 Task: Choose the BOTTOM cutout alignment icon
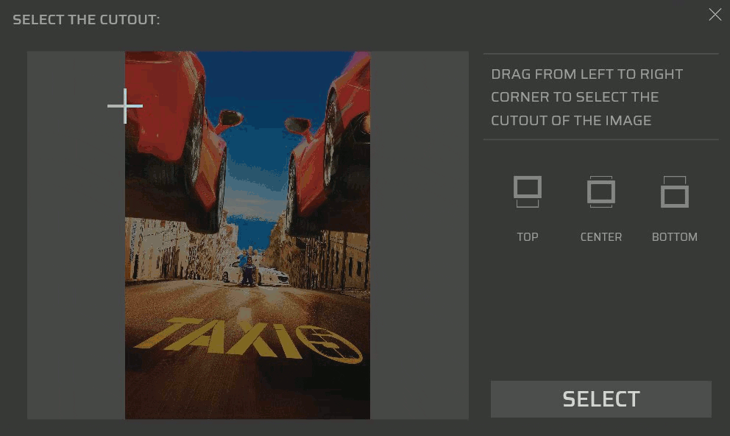coord(675,191)
